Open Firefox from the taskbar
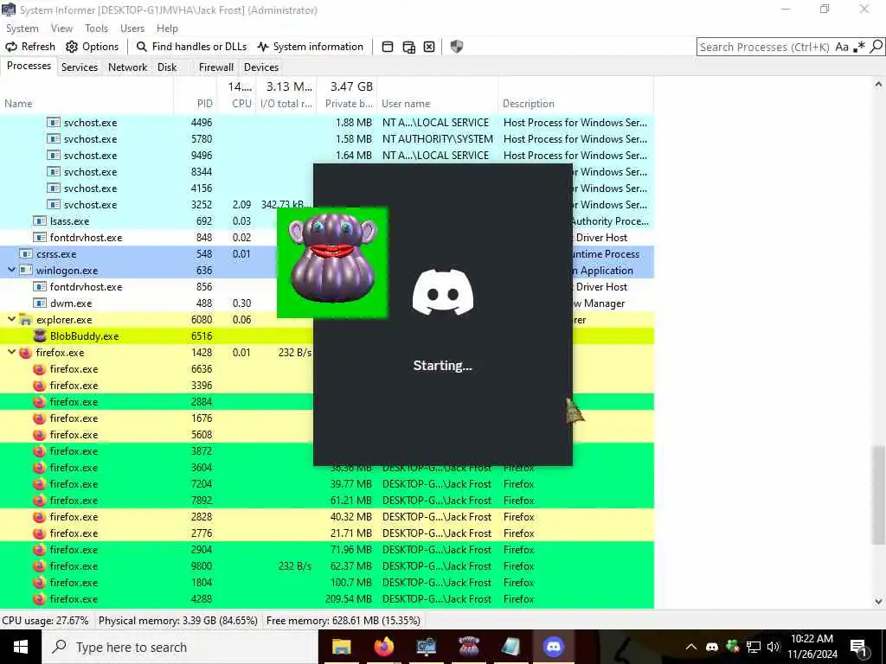The height and width of the screenshot is (664, 886). (x=383, y=647)
